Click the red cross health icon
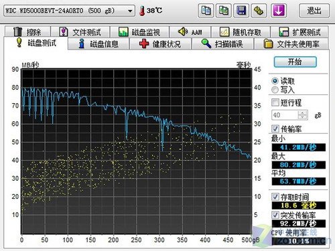335x251 pixels. [x=144, y=44]
